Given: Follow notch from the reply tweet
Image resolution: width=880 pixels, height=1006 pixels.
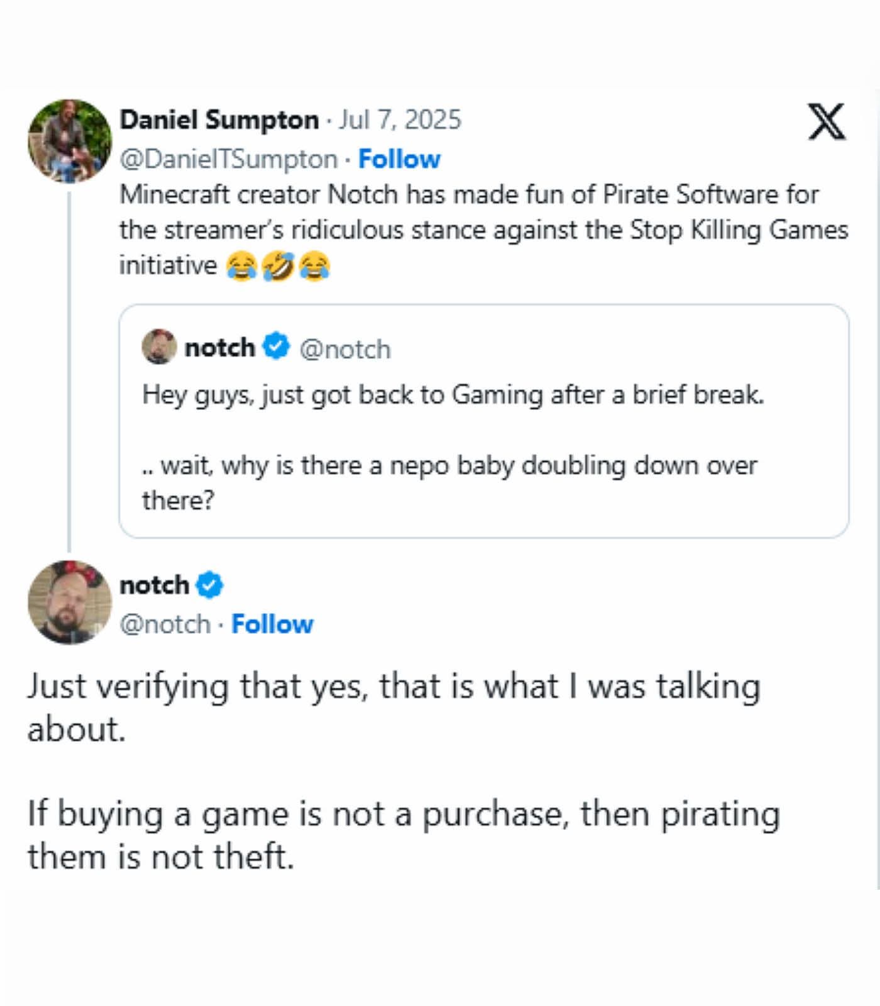Looking at the screenshot, I should (x=272, y=624).
